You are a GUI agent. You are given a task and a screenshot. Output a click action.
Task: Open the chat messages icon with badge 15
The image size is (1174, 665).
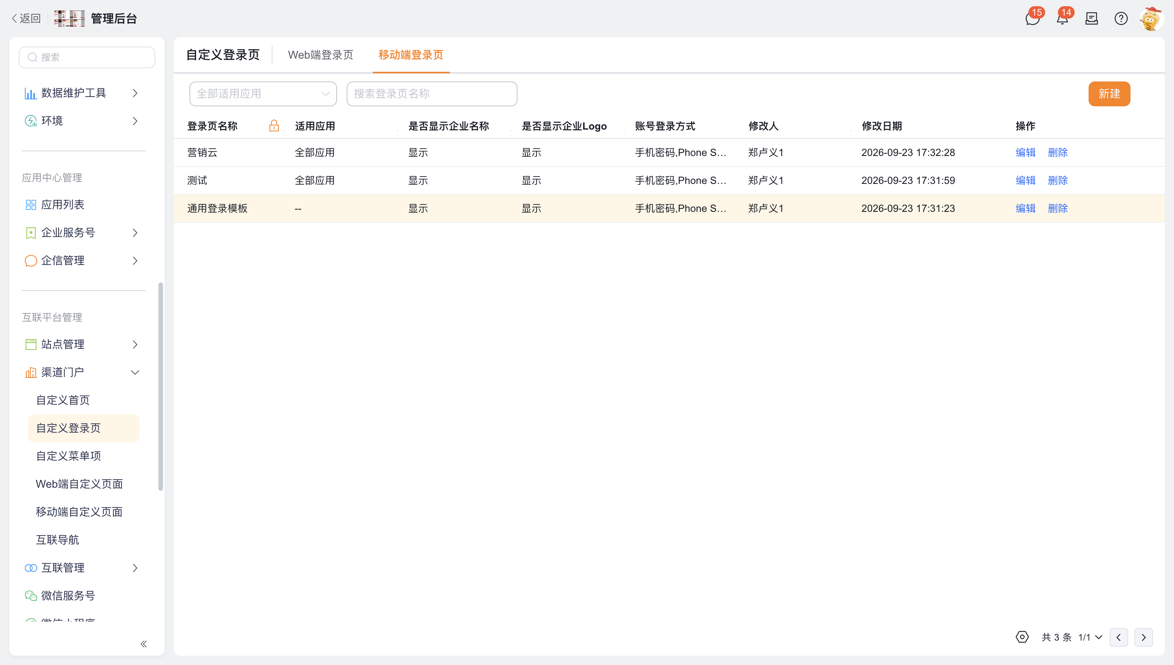tap(1032, 19)
